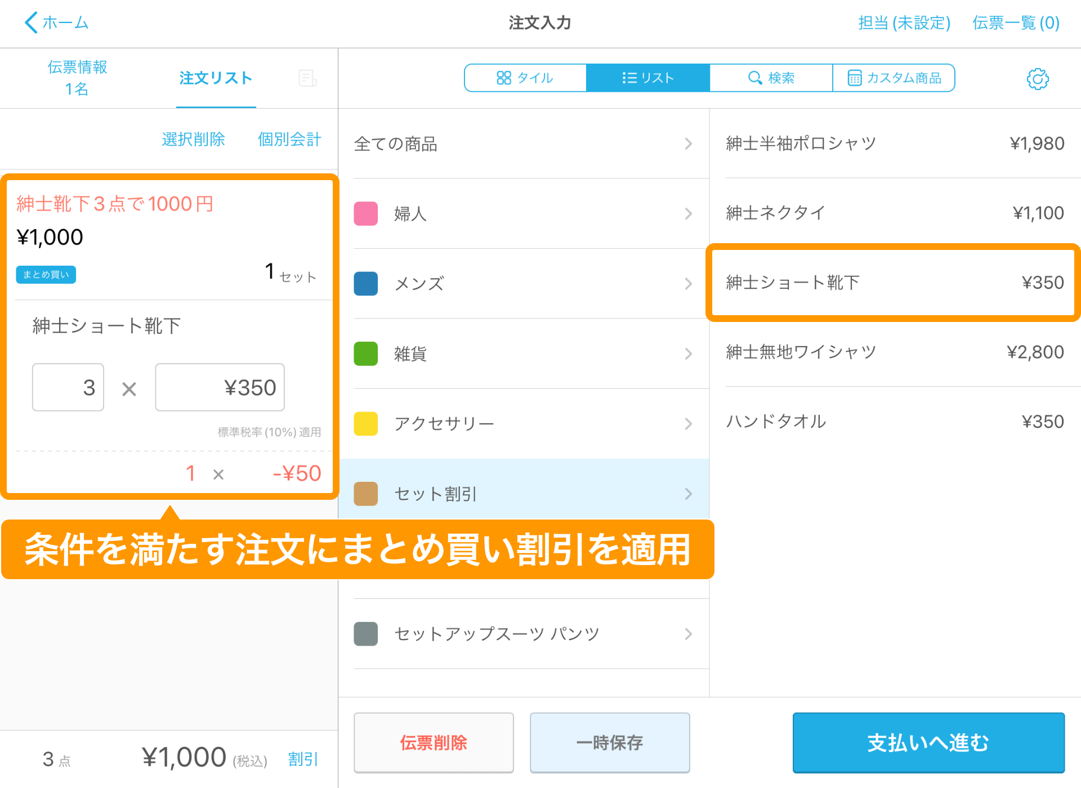Expand 全ての商品 chevron

[688, 144]
